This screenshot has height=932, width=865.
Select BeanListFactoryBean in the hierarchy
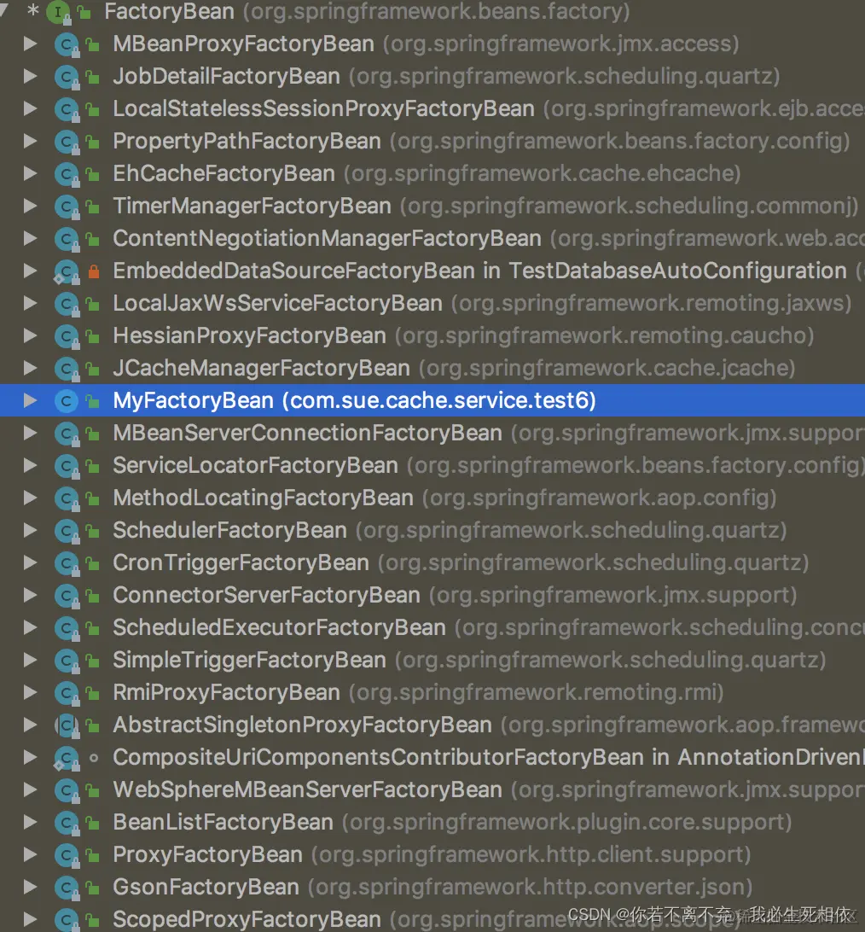(432, 822)
